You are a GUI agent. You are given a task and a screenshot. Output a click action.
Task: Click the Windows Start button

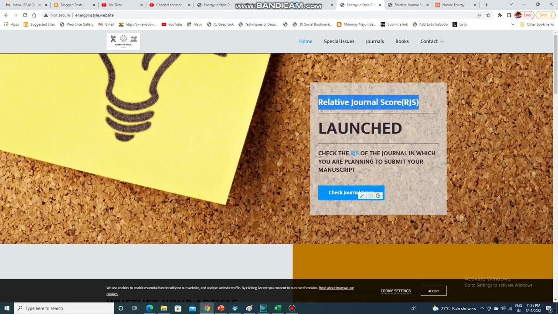coord(7,308)
